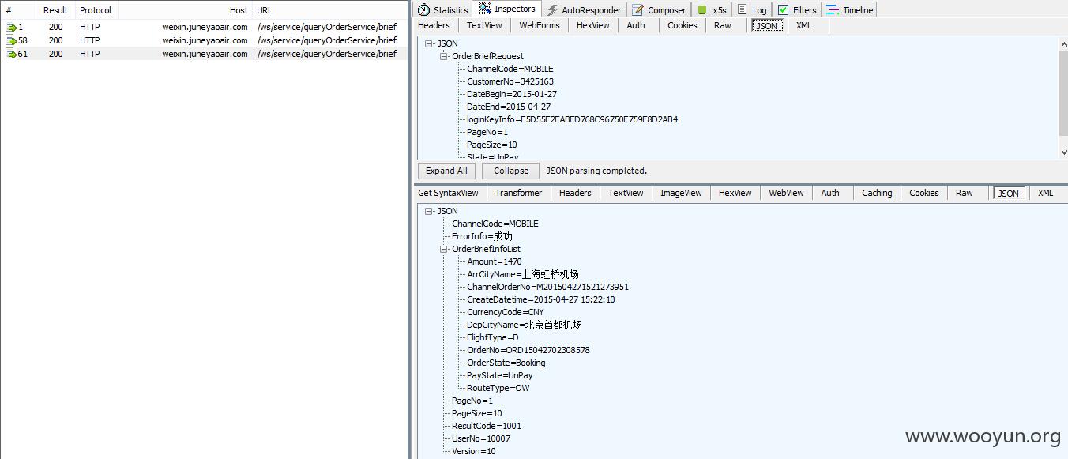Click the green x5s tab icon
Screen dimensions: 1068x459
[701, 10]
